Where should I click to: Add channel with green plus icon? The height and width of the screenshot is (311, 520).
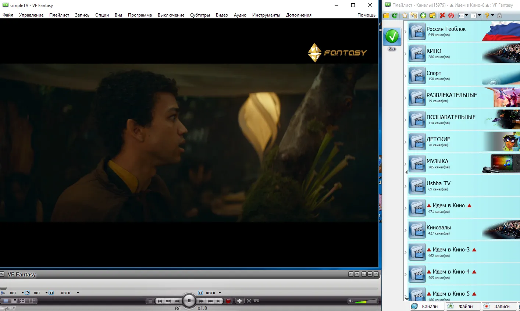tap(423, 15)
